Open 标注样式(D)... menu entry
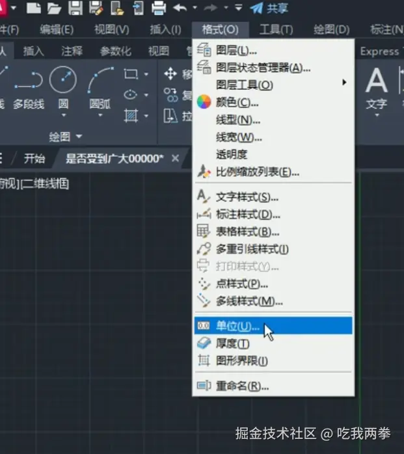404x454 pixels. (x=273, y=215)
